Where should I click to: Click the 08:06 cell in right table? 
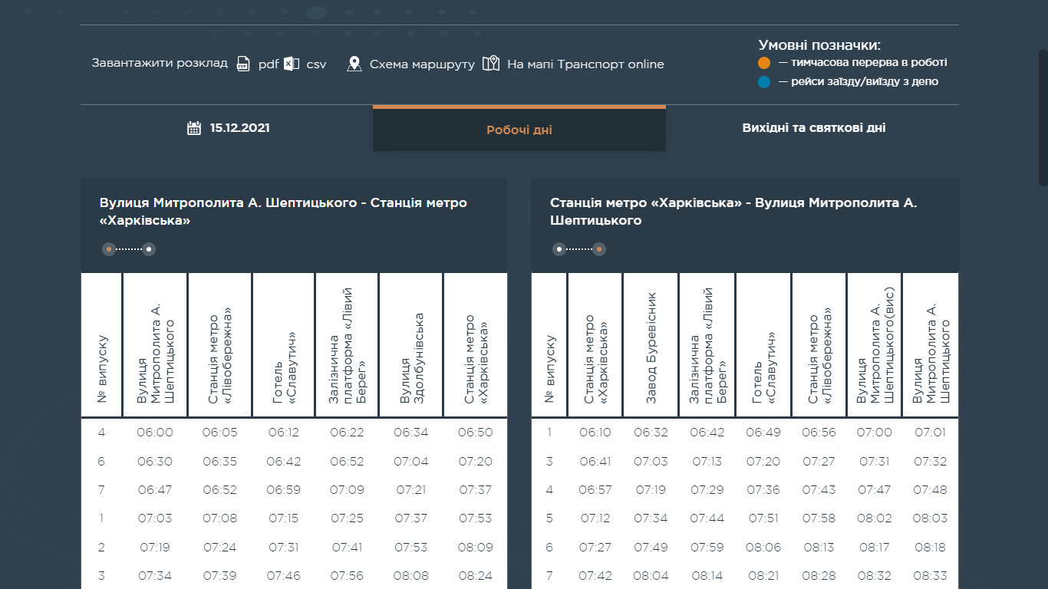click(763, 548)
